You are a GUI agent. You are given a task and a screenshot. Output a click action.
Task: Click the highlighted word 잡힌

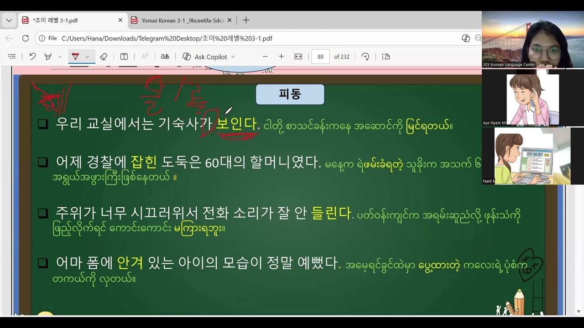point(144,162)
